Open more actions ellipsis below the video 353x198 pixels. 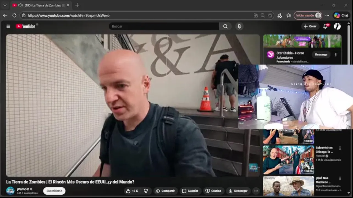click(256, 191)
